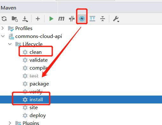Select the compile lifecycle goal
The image size is (162, 125).
39,68
